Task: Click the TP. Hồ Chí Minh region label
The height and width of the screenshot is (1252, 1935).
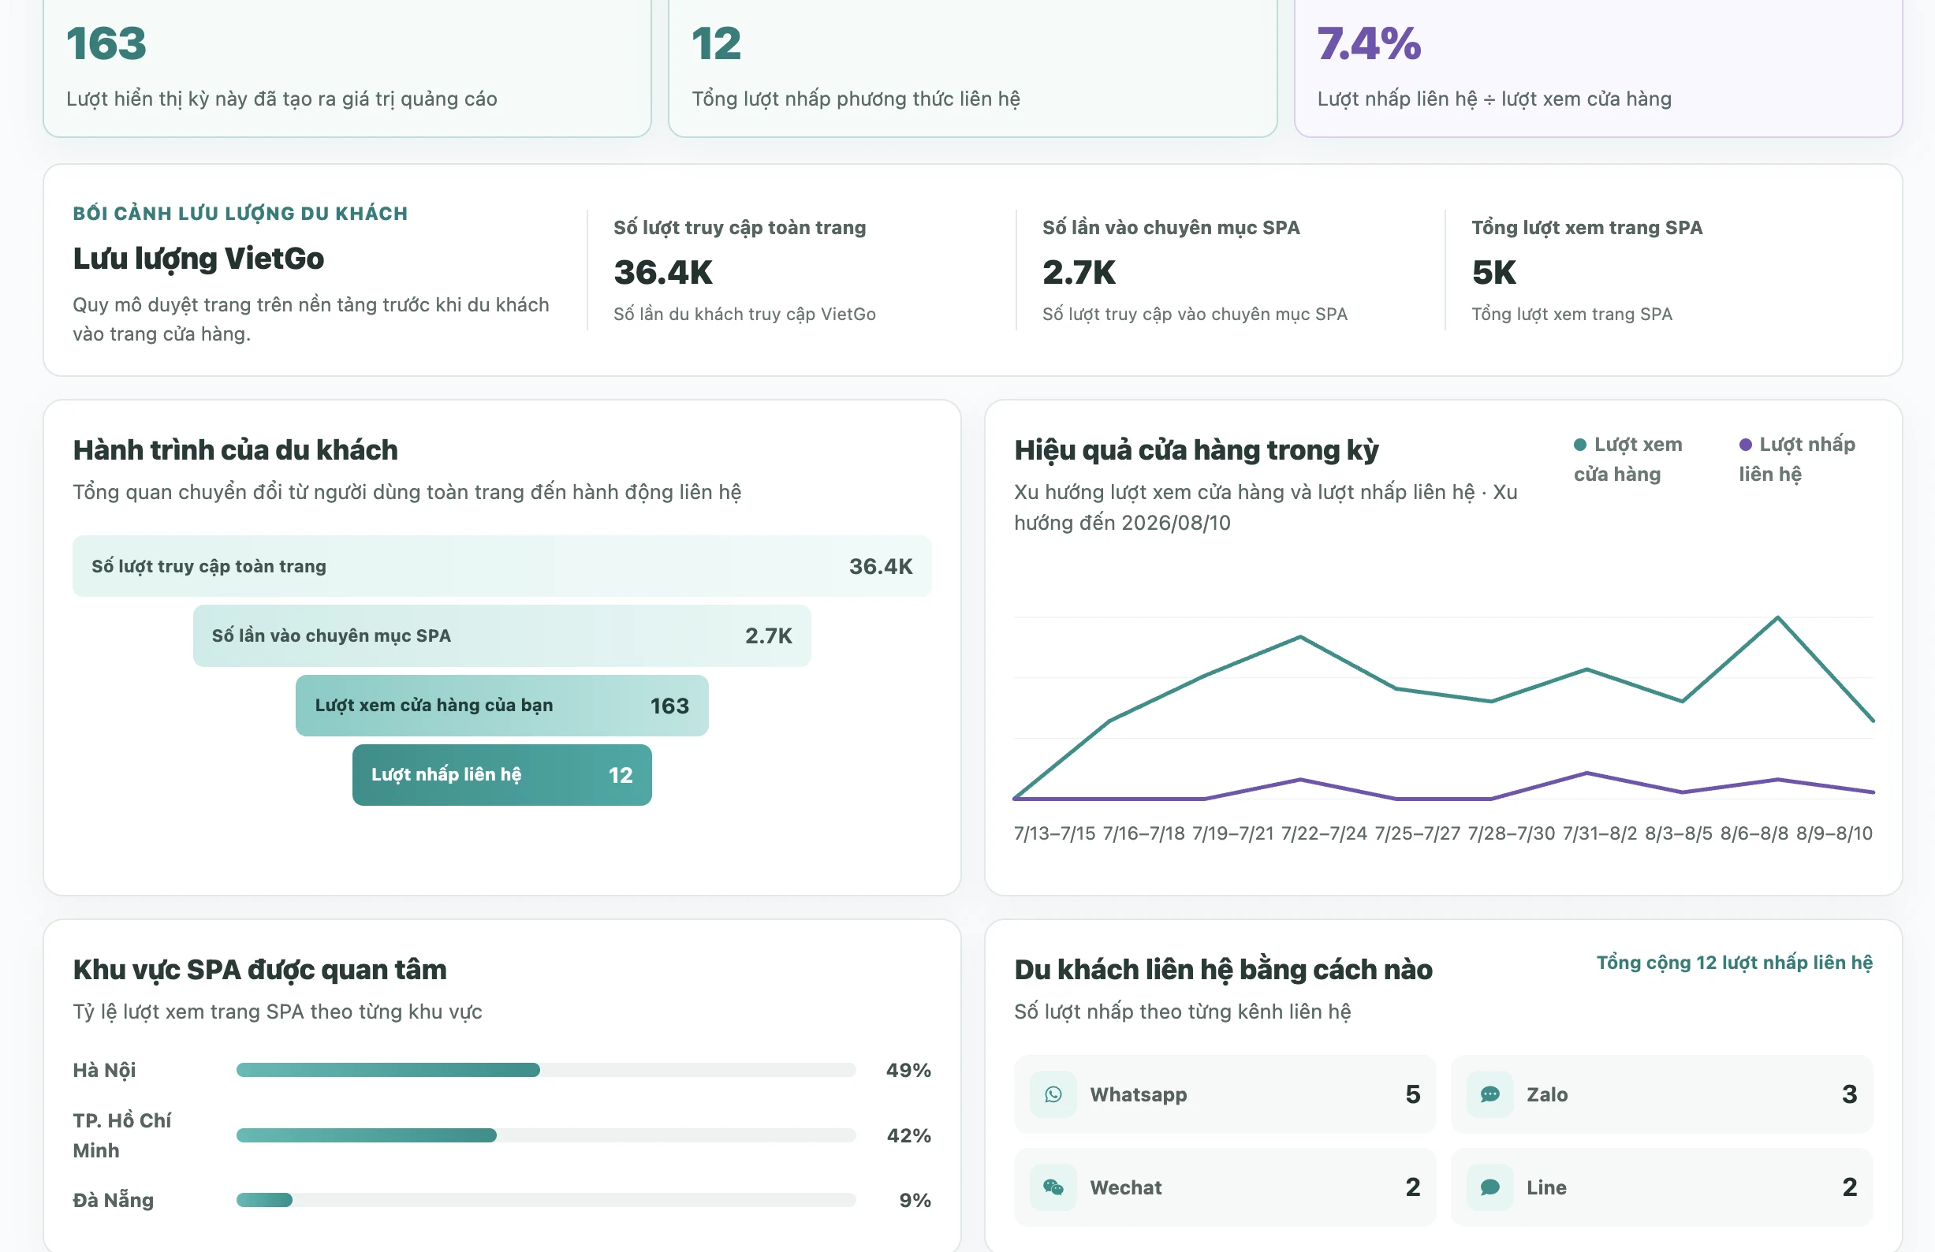Action: [122, 1135]
